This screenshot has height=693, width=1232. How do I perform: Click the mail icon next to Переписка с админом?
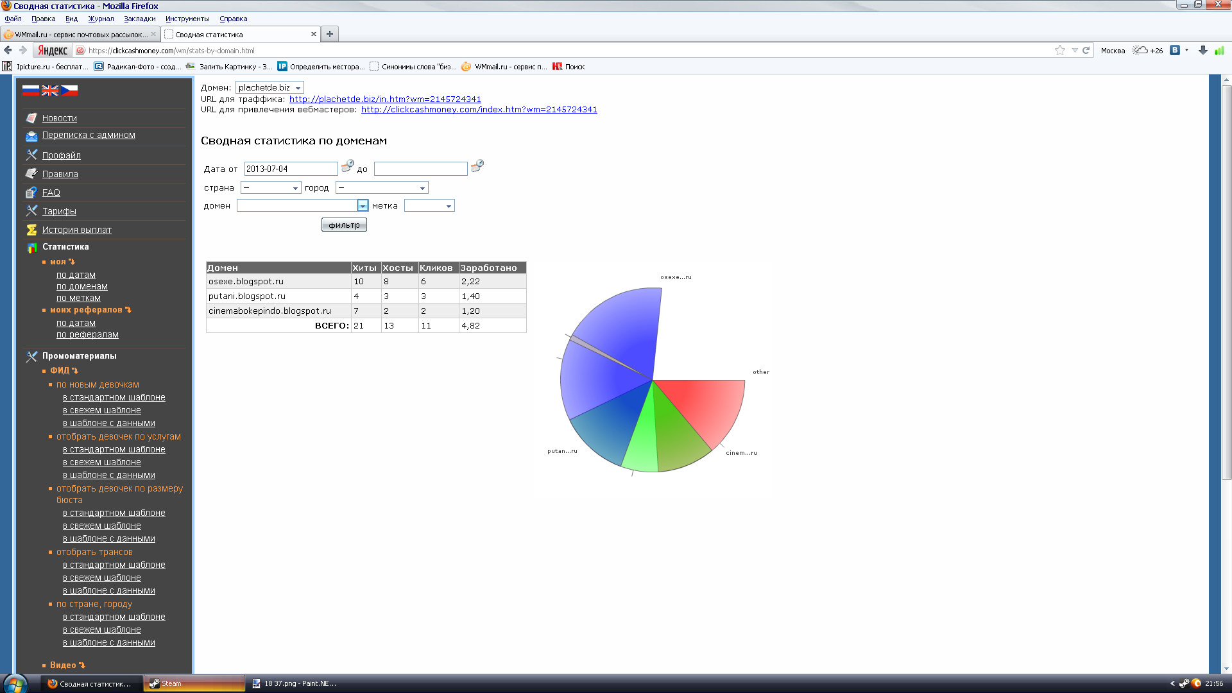[31, 135]
